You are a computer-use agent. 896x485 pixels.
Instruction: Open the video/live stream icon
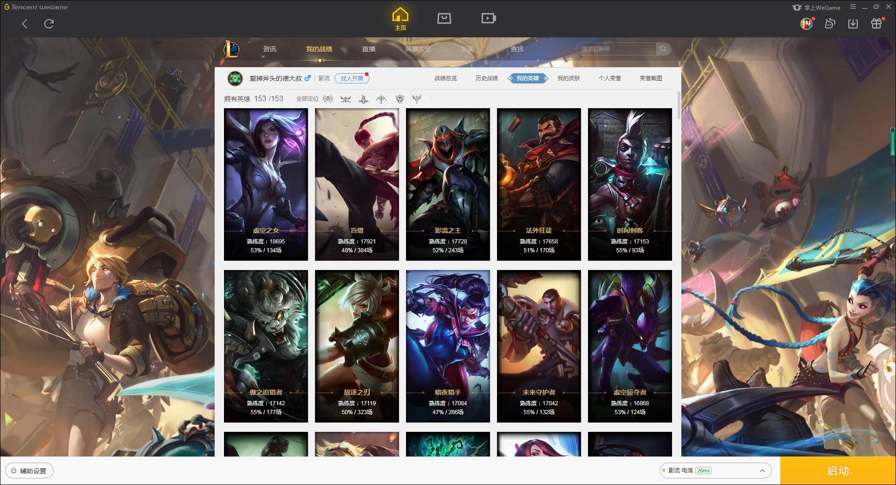tap(489, 18)
